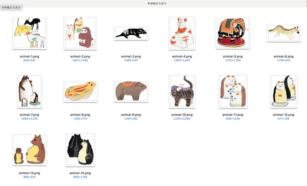Screen dimensions: 307x186
Task: Select the striped tiger image animal-10.png
Action: pyautogui.click(x=182, y=91)
